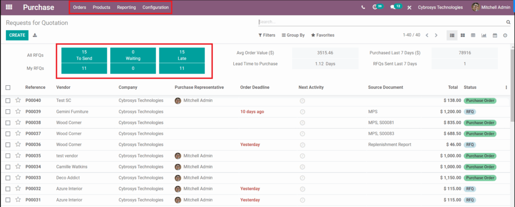Click the debug tools wrench icon
The width and height of the screenshot is (515, 207).
(x=409, y=7)
